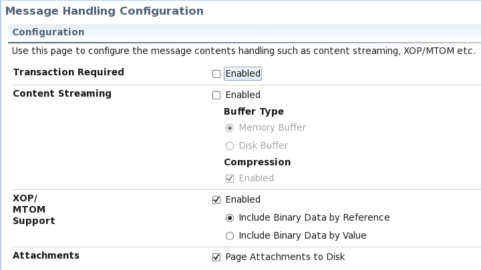
Task: Click the XOP/MTOM Support row label
Action: tap(34, 209)
